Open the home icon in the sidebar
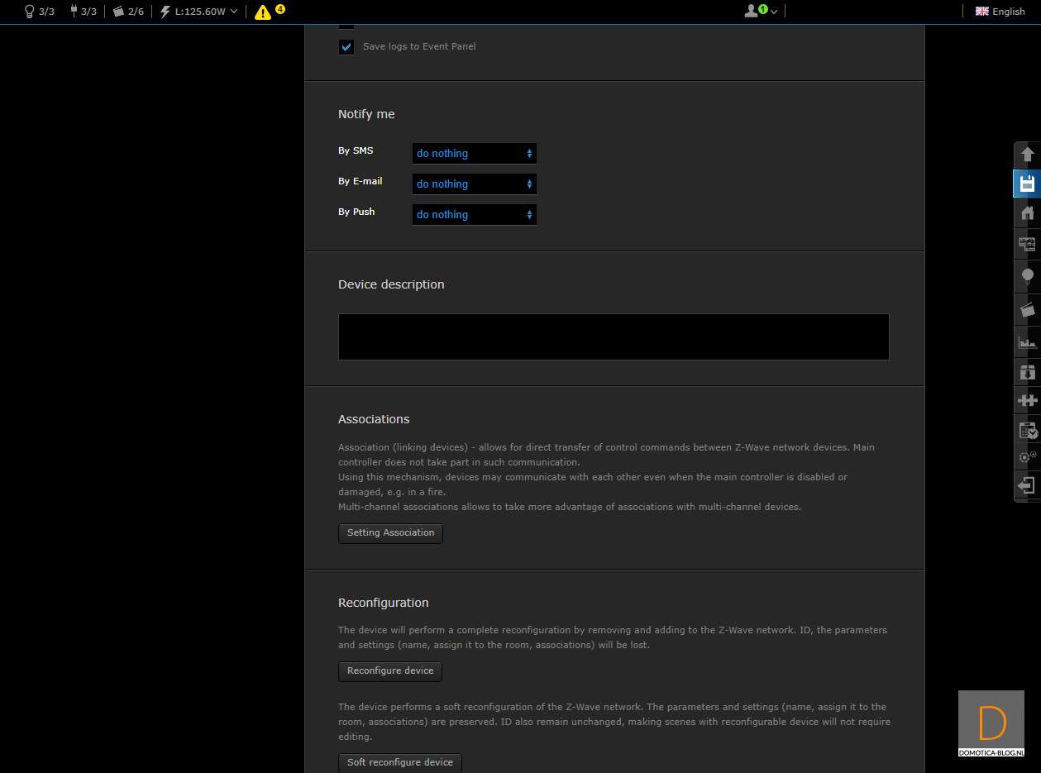This screenshot has height=773, width=1041. 1027,213
